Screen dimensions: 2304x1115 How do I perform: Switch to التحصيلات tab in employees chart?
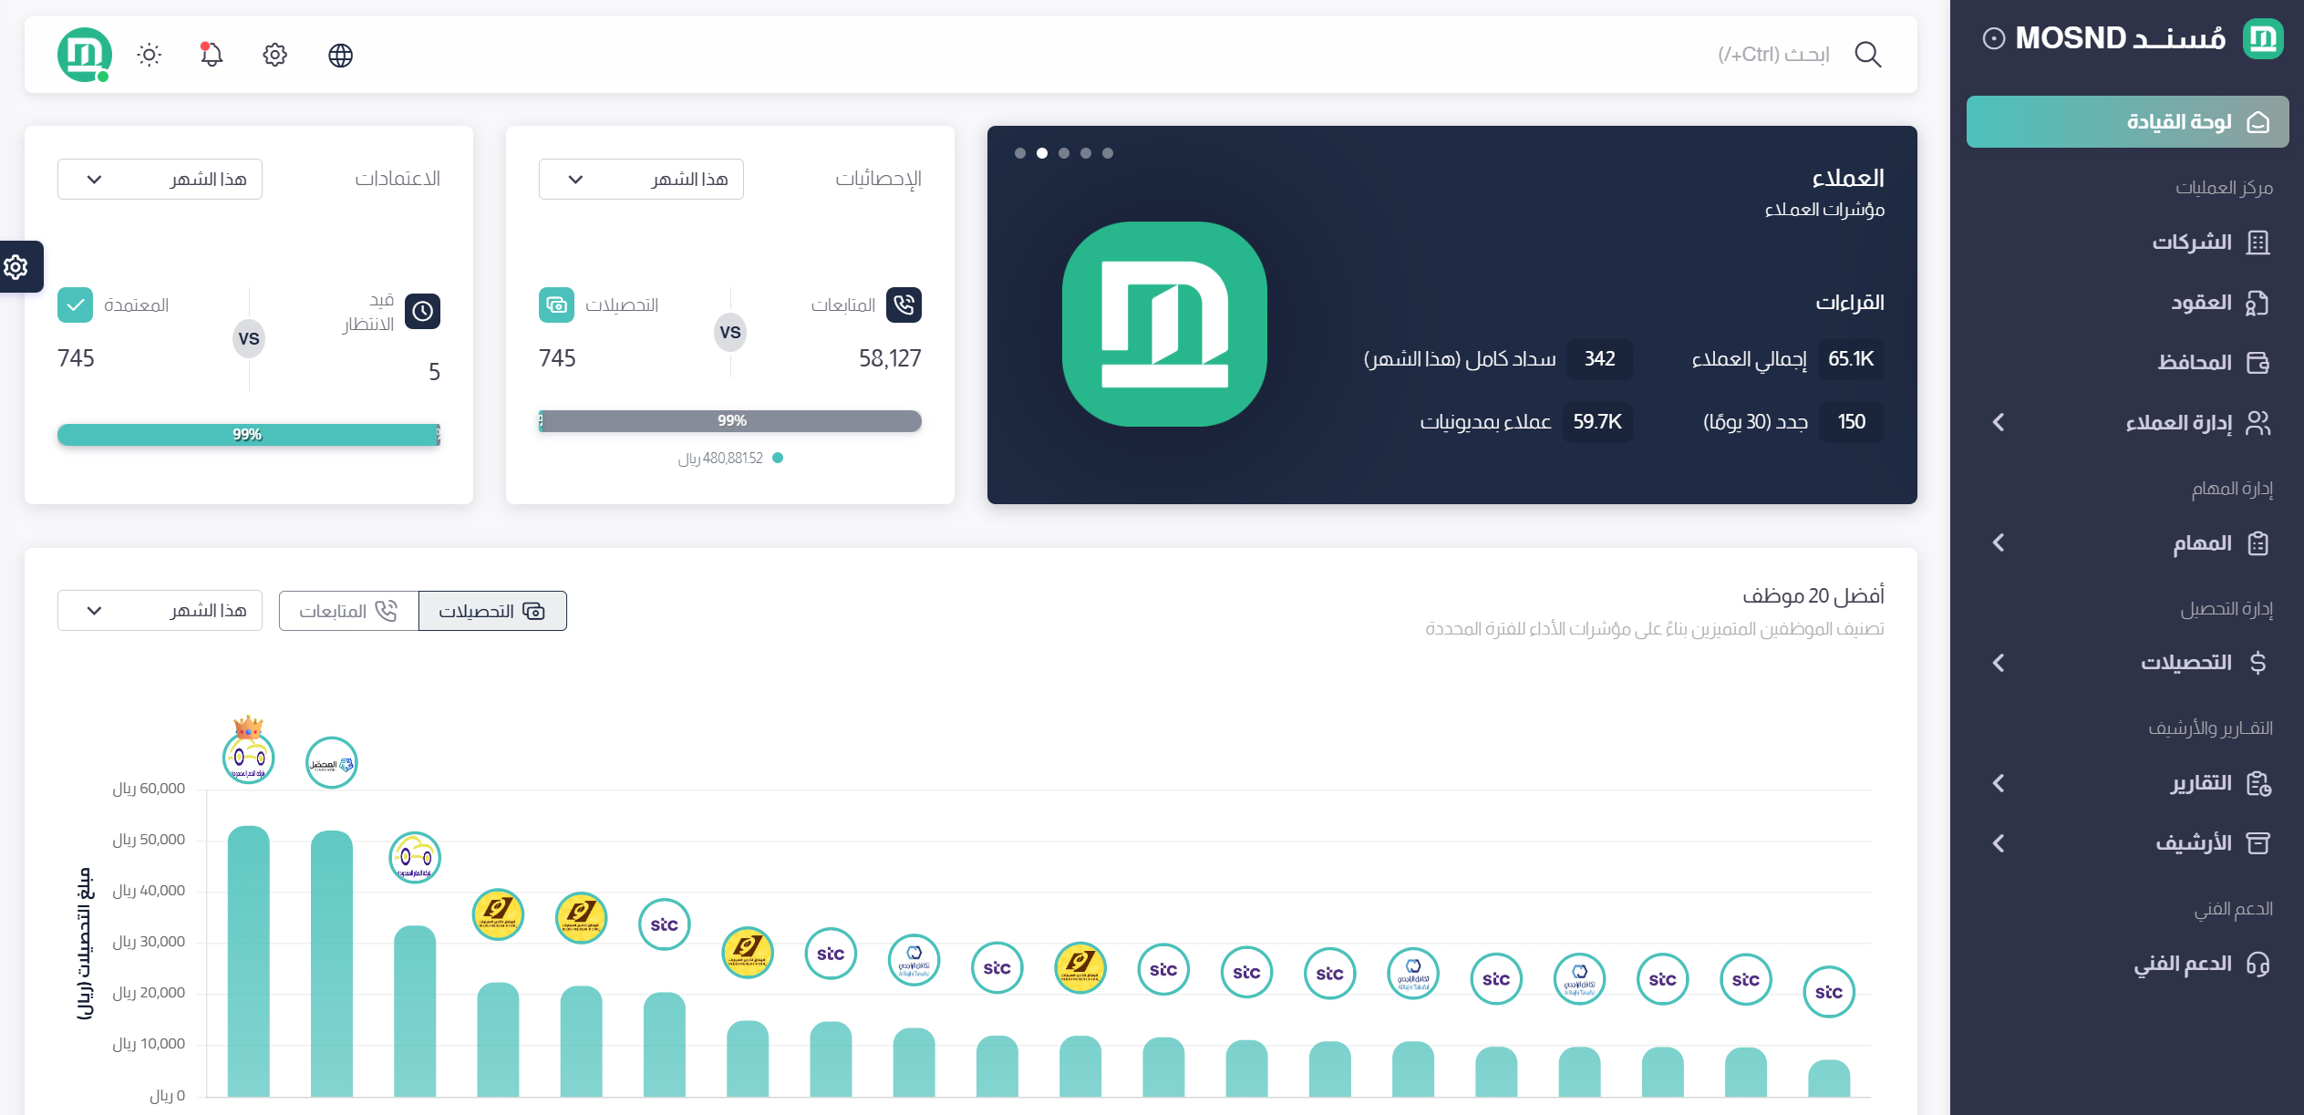492,611
